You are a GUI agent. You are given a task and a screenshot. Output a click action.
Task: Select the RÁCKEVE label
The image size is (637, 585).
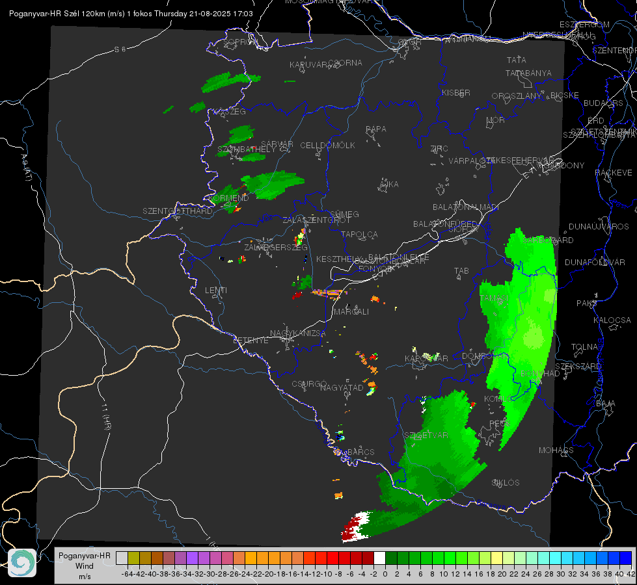[x=614, y=173]
